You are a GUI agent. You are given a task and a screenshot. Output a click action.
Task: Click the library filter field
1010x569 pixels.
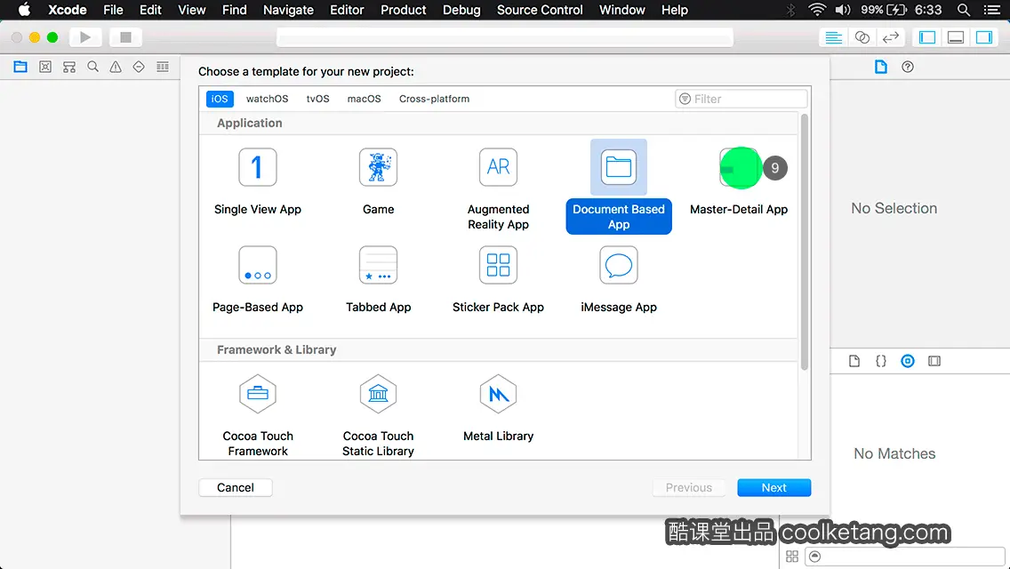[905, 557]
